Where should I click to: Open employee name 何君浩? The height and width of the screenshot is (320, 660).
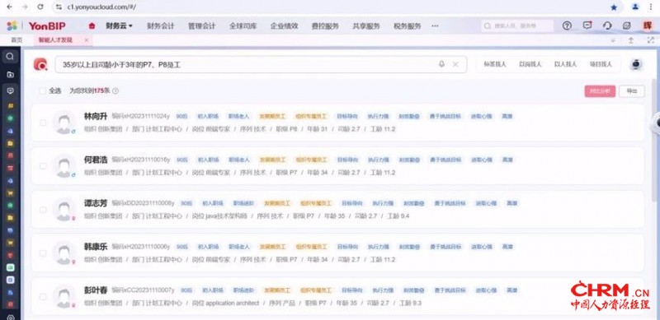click(x=96, y=160)
